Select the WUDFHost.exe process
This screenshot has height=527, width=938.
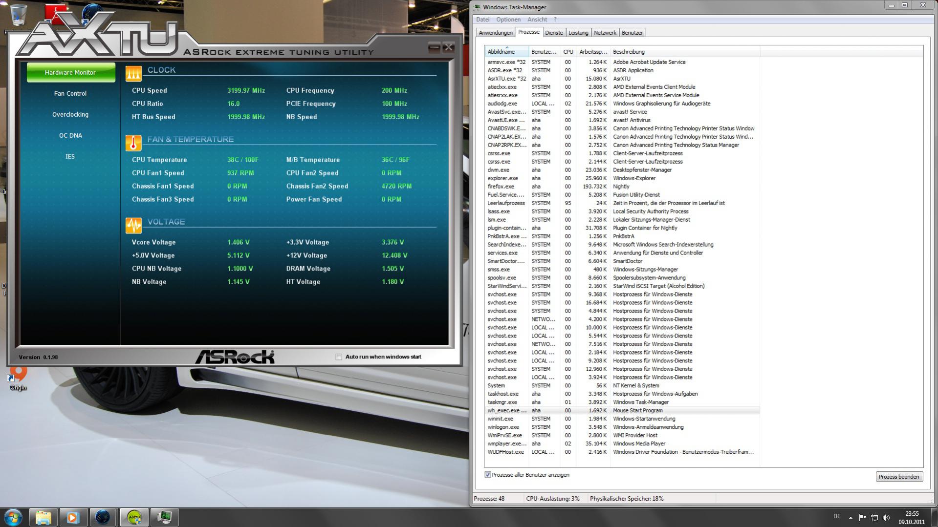[622, 452]
